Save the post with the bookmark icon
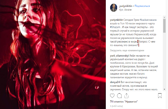 (x=160, y=96)
